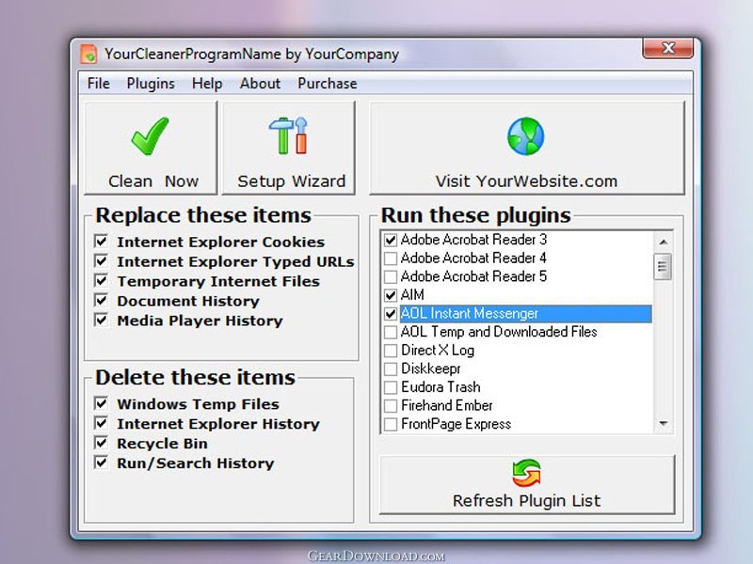Click the Refresh Plugin List label

526,501
